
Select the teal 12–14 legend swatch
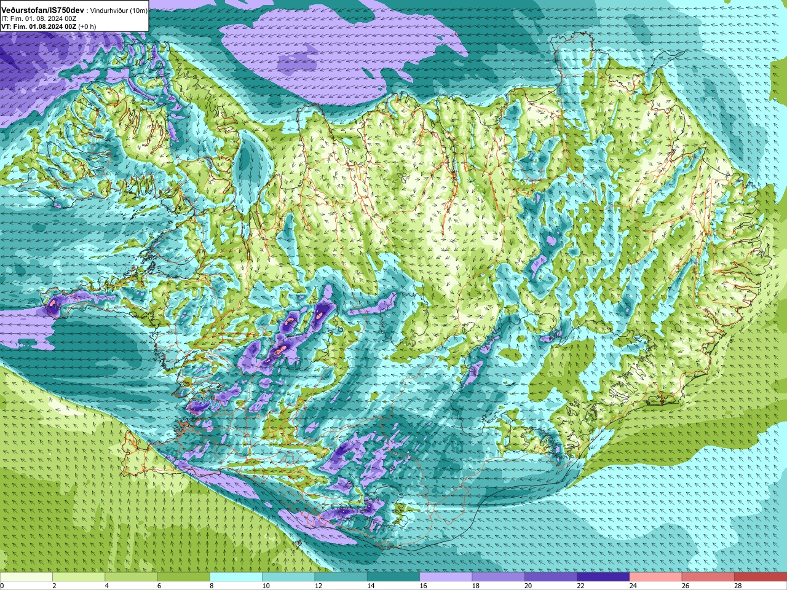[x=341, y=577]
